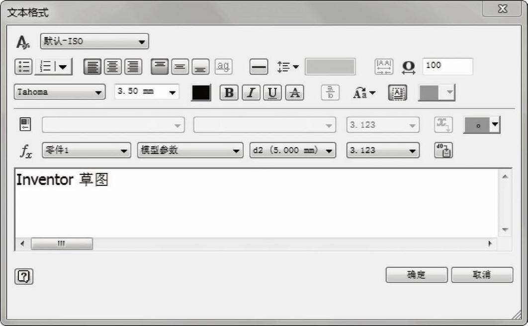Viewport: 528px width, 326px height.
Task: Open the d2 (5.000 mm) parameter dropdown
Action: [x=293, y=150]
